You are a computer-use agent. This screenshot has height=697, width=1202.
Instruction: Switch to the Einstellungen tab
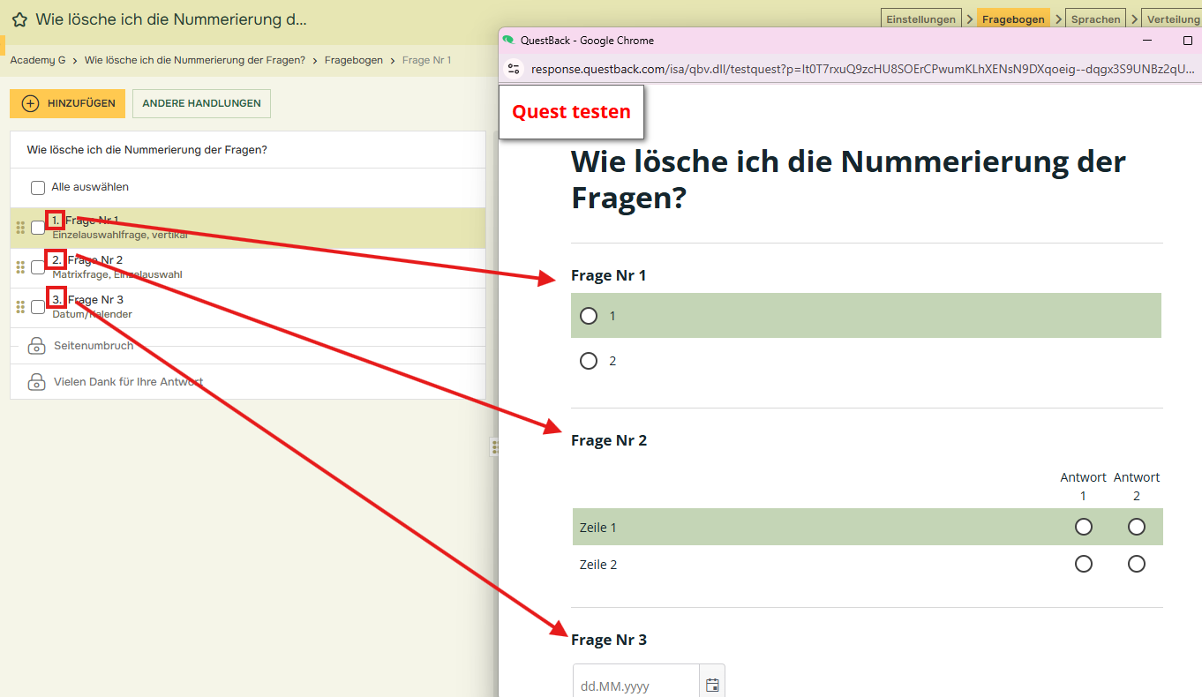pyautogui.click(x=920, y=19)
